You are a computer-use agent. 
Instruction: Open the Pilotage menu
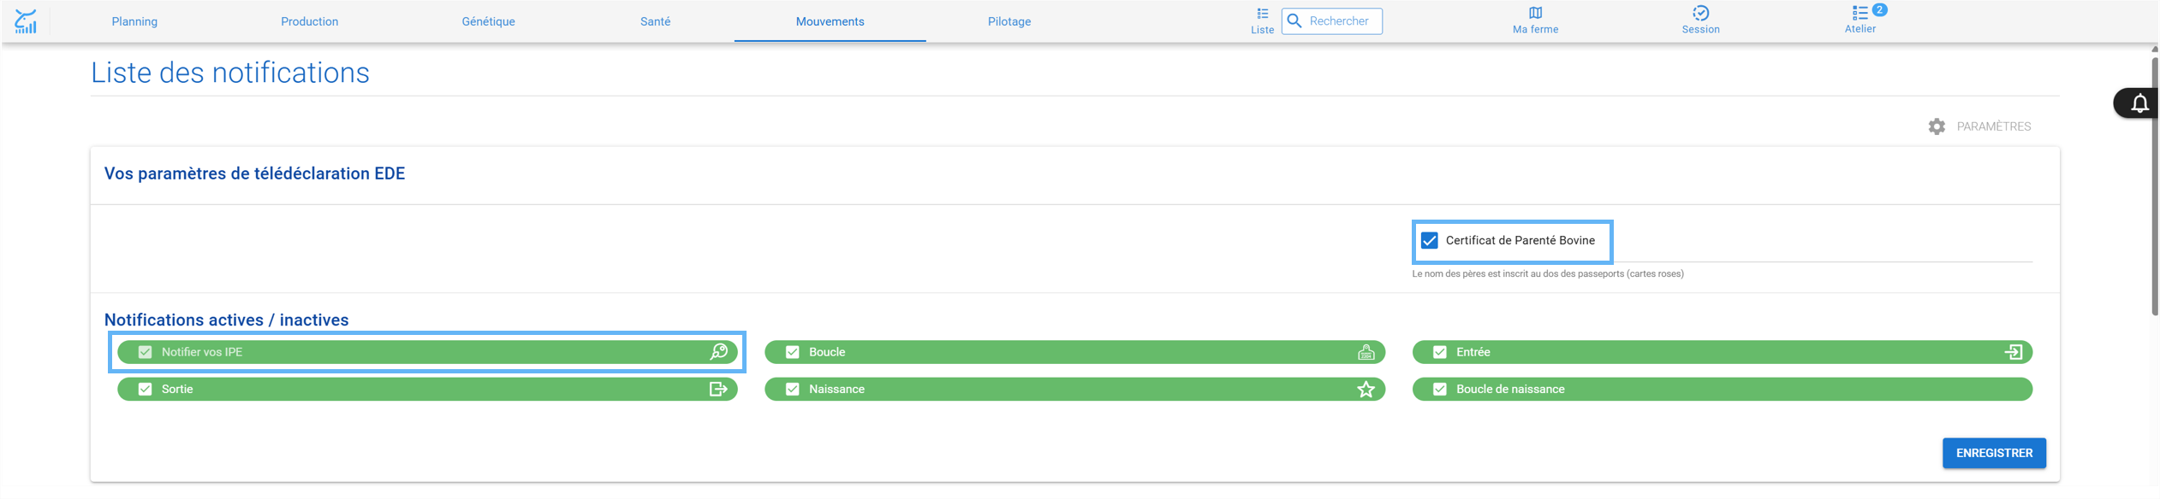(1009, 21)
